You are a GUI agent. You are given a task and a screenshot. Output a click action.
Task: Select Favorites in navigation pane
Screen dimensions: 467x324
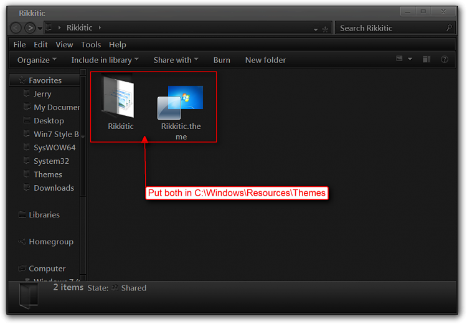[45, 80]
